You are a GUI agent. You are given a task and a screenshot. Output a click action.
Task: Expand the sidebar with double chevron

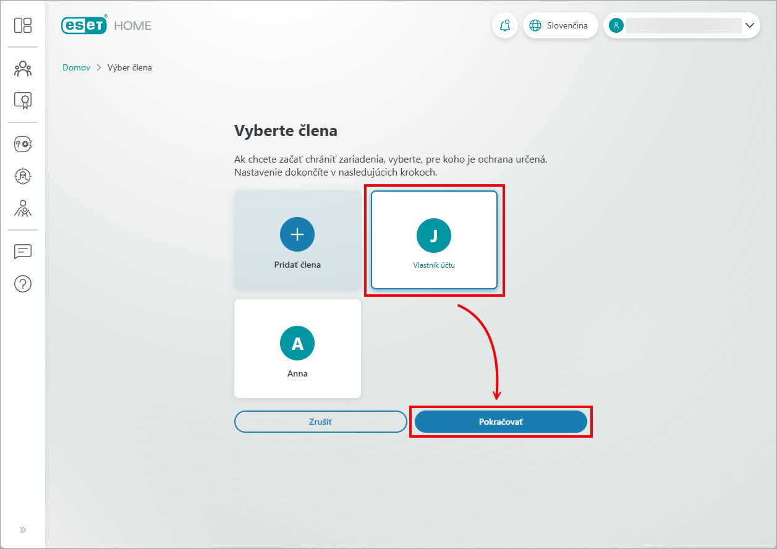coord(23,530)
